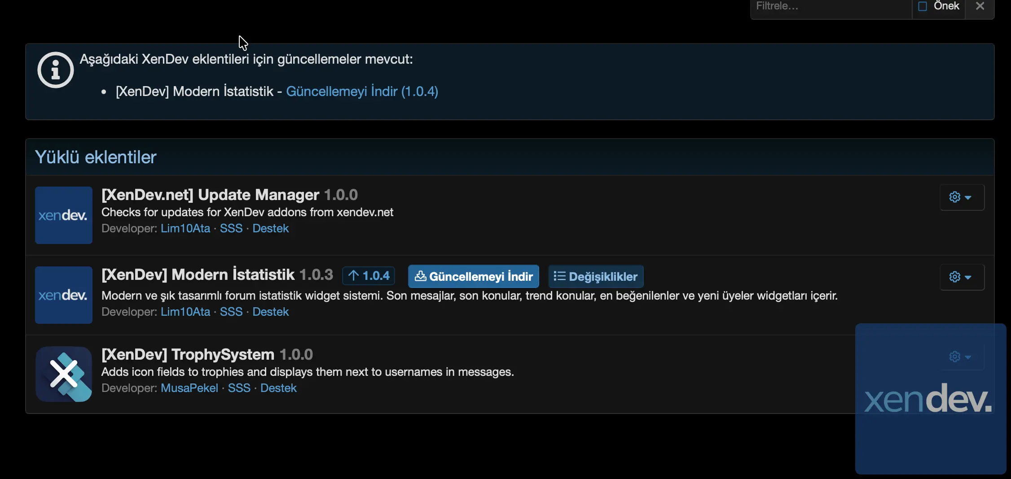Open SSS link under Modern İstatistik

coord(231,312)
